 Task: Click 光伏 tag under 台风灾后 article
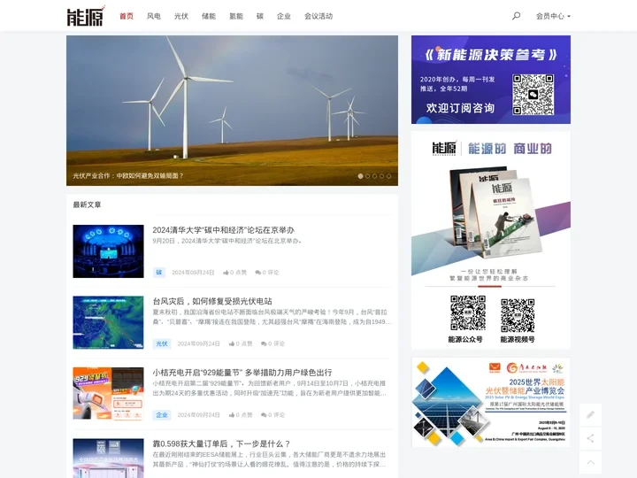(162, 343)
